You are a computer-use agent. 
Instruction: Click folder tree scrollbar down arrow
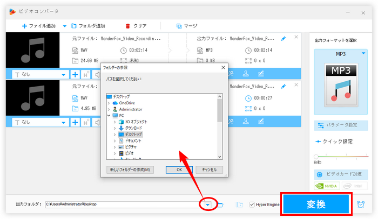219,157
